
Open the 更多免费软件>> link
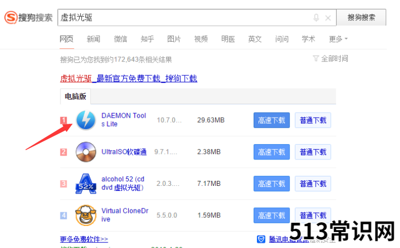84,239
